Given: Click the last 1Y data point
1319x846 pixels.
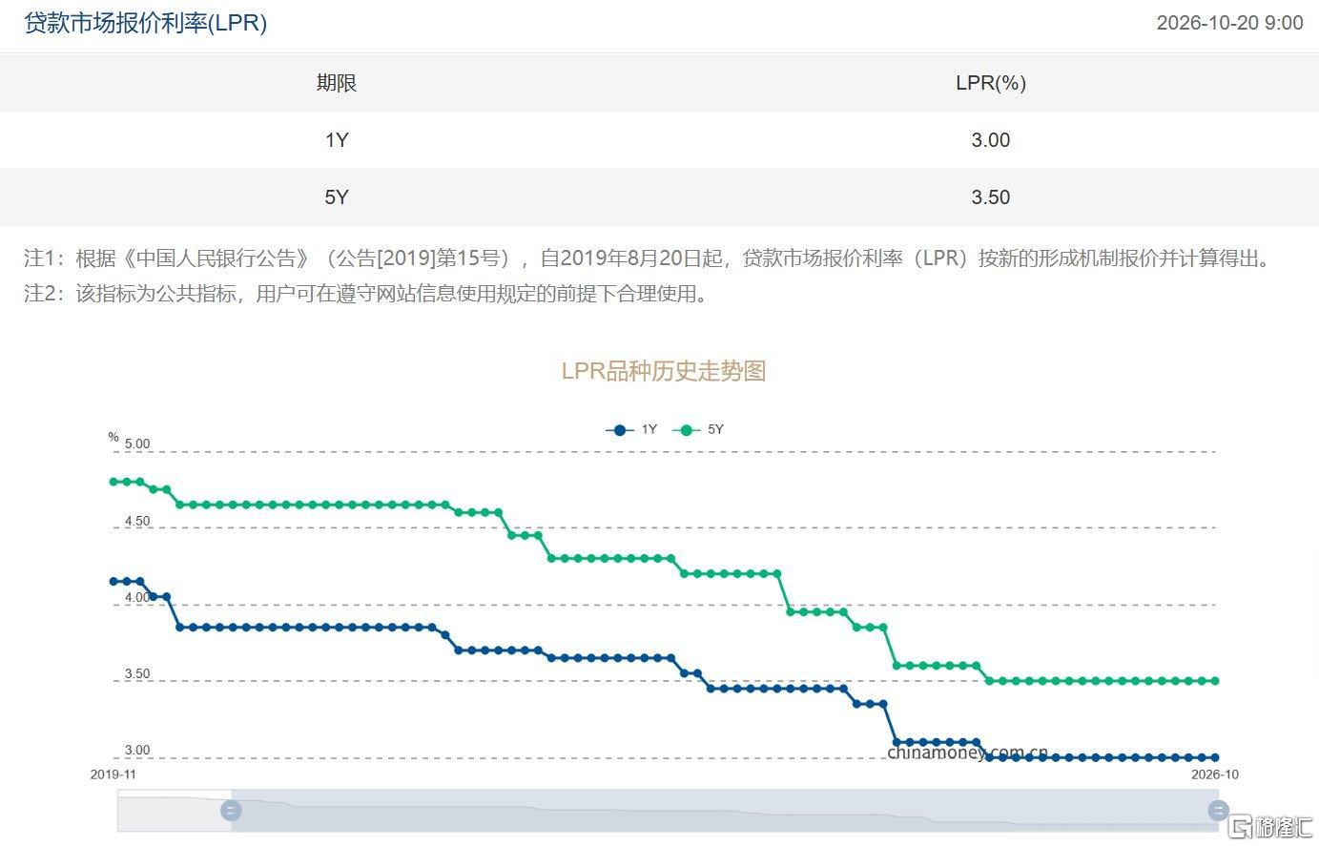Looking at the screenshot, I should (x=1215, y=758).
